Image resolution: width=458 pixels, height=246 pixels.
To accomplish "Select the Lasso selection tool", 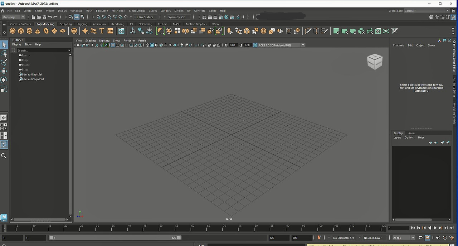I will (4, 53).
